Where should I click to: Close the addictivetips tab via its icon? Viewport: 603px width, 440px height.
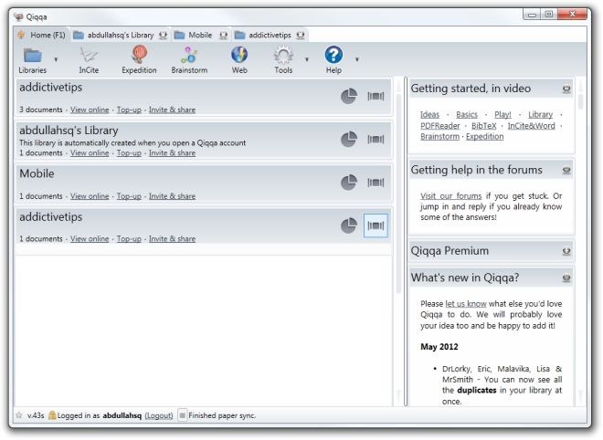301,36
